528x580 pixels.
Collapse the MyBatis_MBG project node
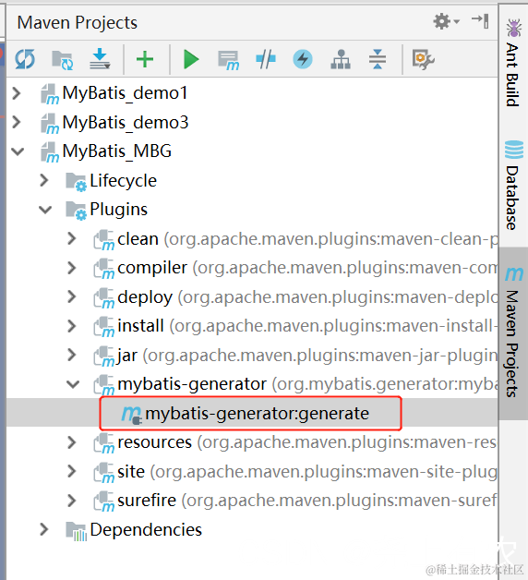pos(18,151)
